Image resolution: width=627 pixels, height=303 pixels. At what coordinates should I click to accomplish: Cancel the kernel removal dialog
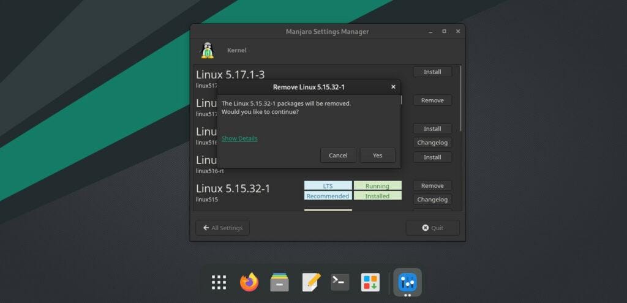[338, 155]
